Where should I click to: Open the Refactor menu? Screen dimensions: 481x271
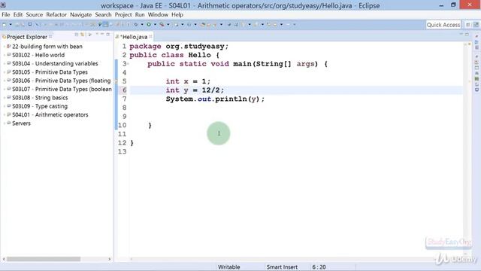click(x=56, y=15)
